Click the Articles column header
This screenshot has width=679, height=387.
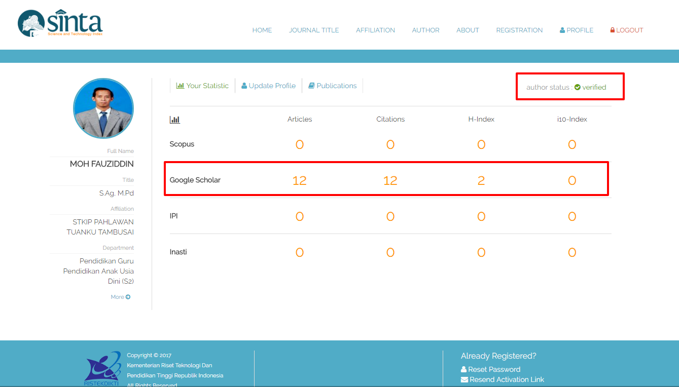(300, 119)
